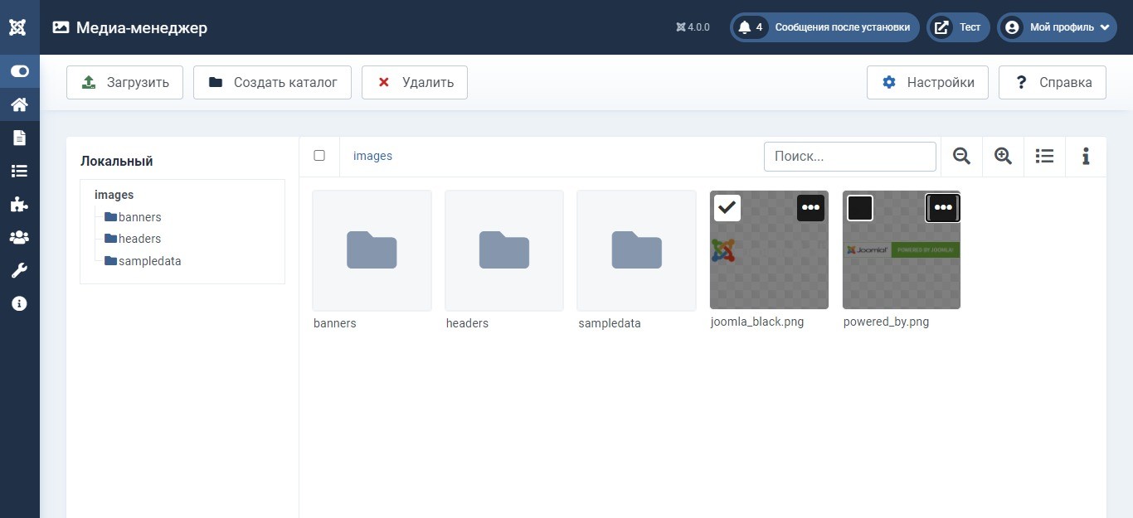Expand the Мой профиль dropdown
Image resolution: width=1133 pixels, height=518 pixels.
[1057, 27]
